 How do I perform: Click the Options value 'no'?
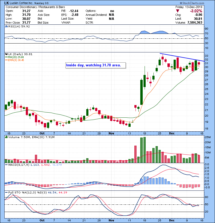[x=112, y=11]
